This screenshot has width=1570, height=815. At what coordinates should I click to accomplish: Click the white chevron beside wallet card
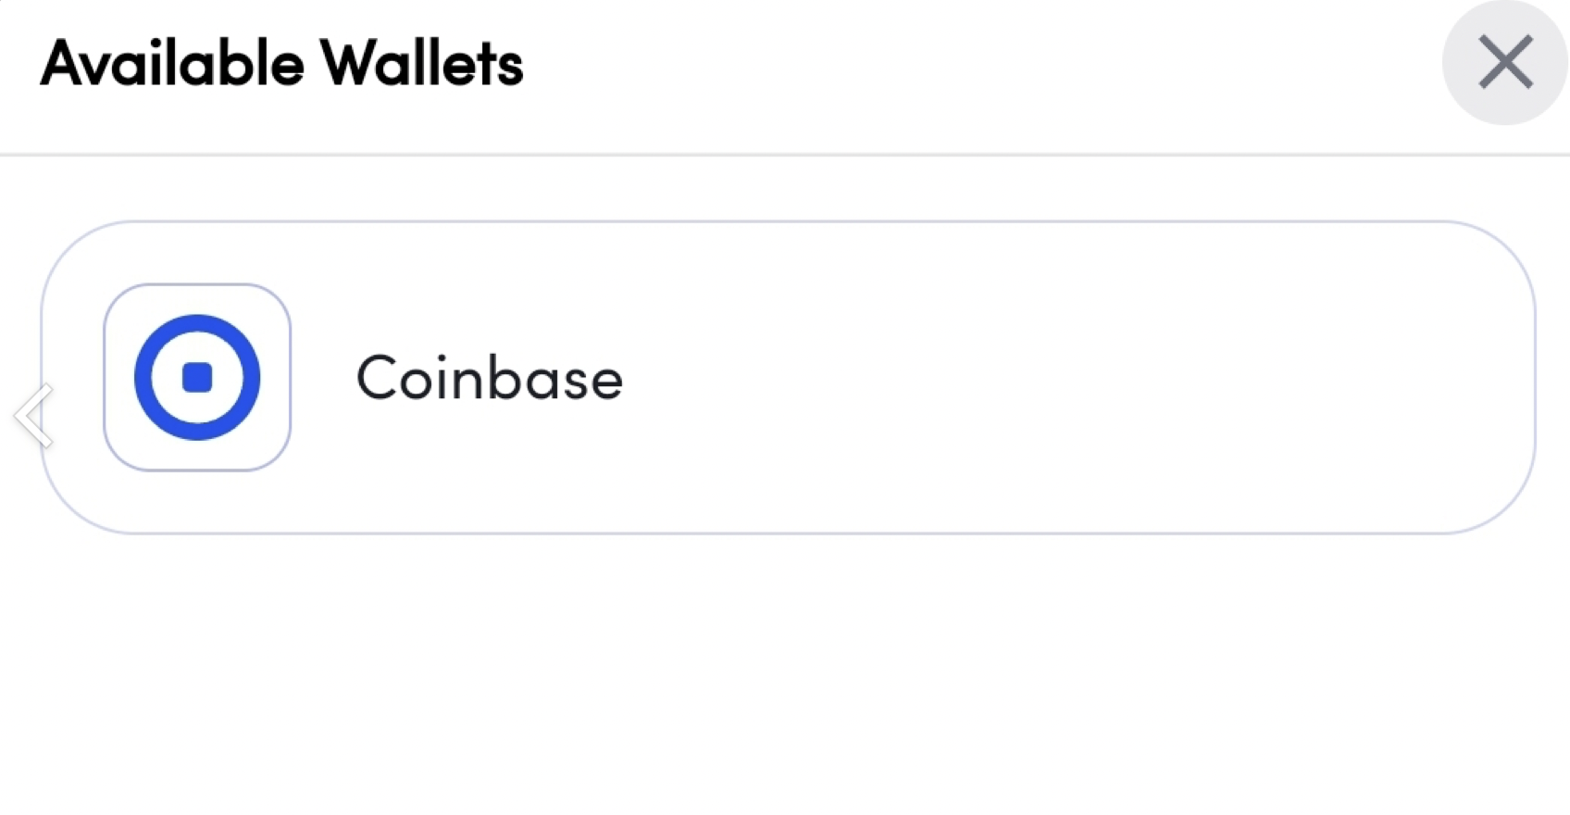coord(34,415)
